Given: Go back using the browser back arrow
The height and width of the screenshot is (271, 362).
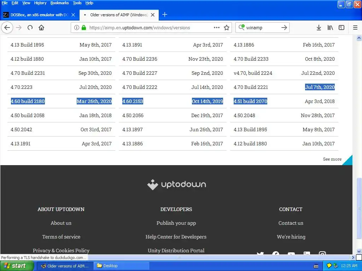Looking at the screenshot, I should coord(7,28).
